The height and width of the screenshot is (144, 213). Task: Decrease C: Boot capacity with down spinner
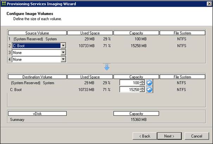click(x=142, y=91)
